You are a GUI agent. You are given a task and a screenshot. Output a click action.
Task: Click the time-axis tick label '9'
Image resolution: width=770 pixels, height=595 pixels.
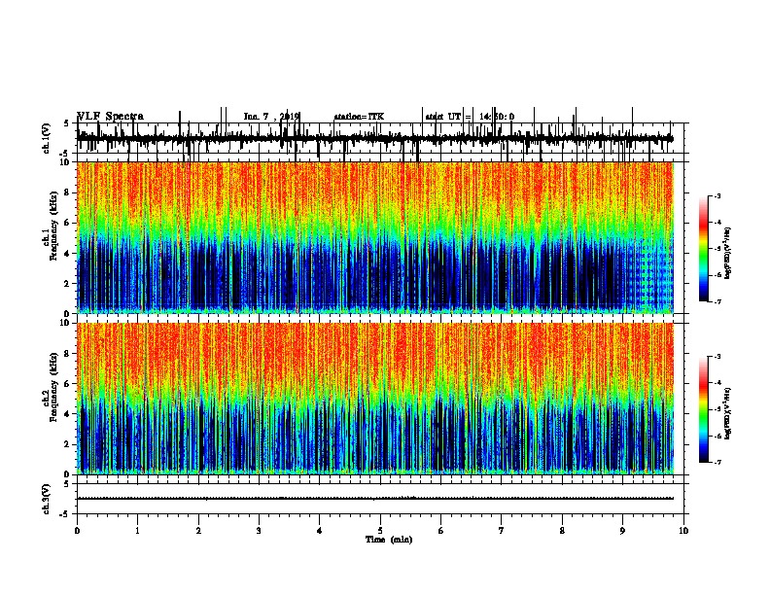pos(622,531)
